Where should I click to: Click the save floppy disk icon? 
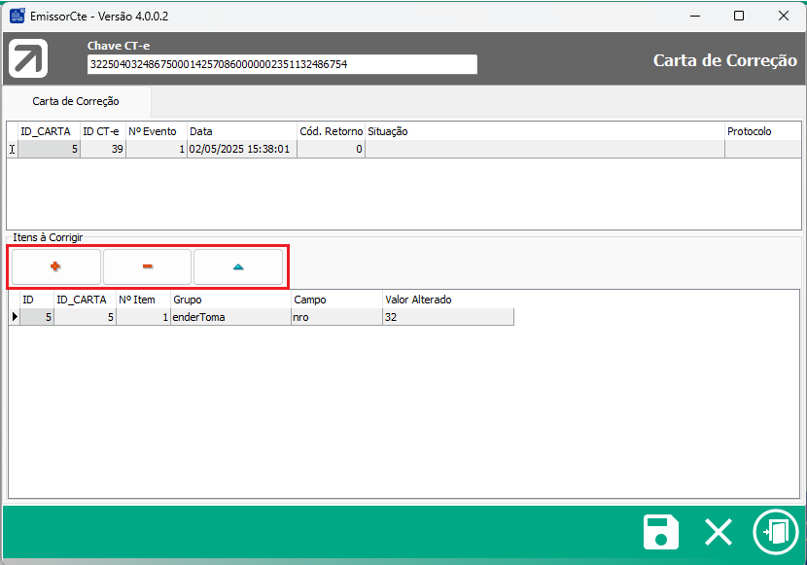661,533
